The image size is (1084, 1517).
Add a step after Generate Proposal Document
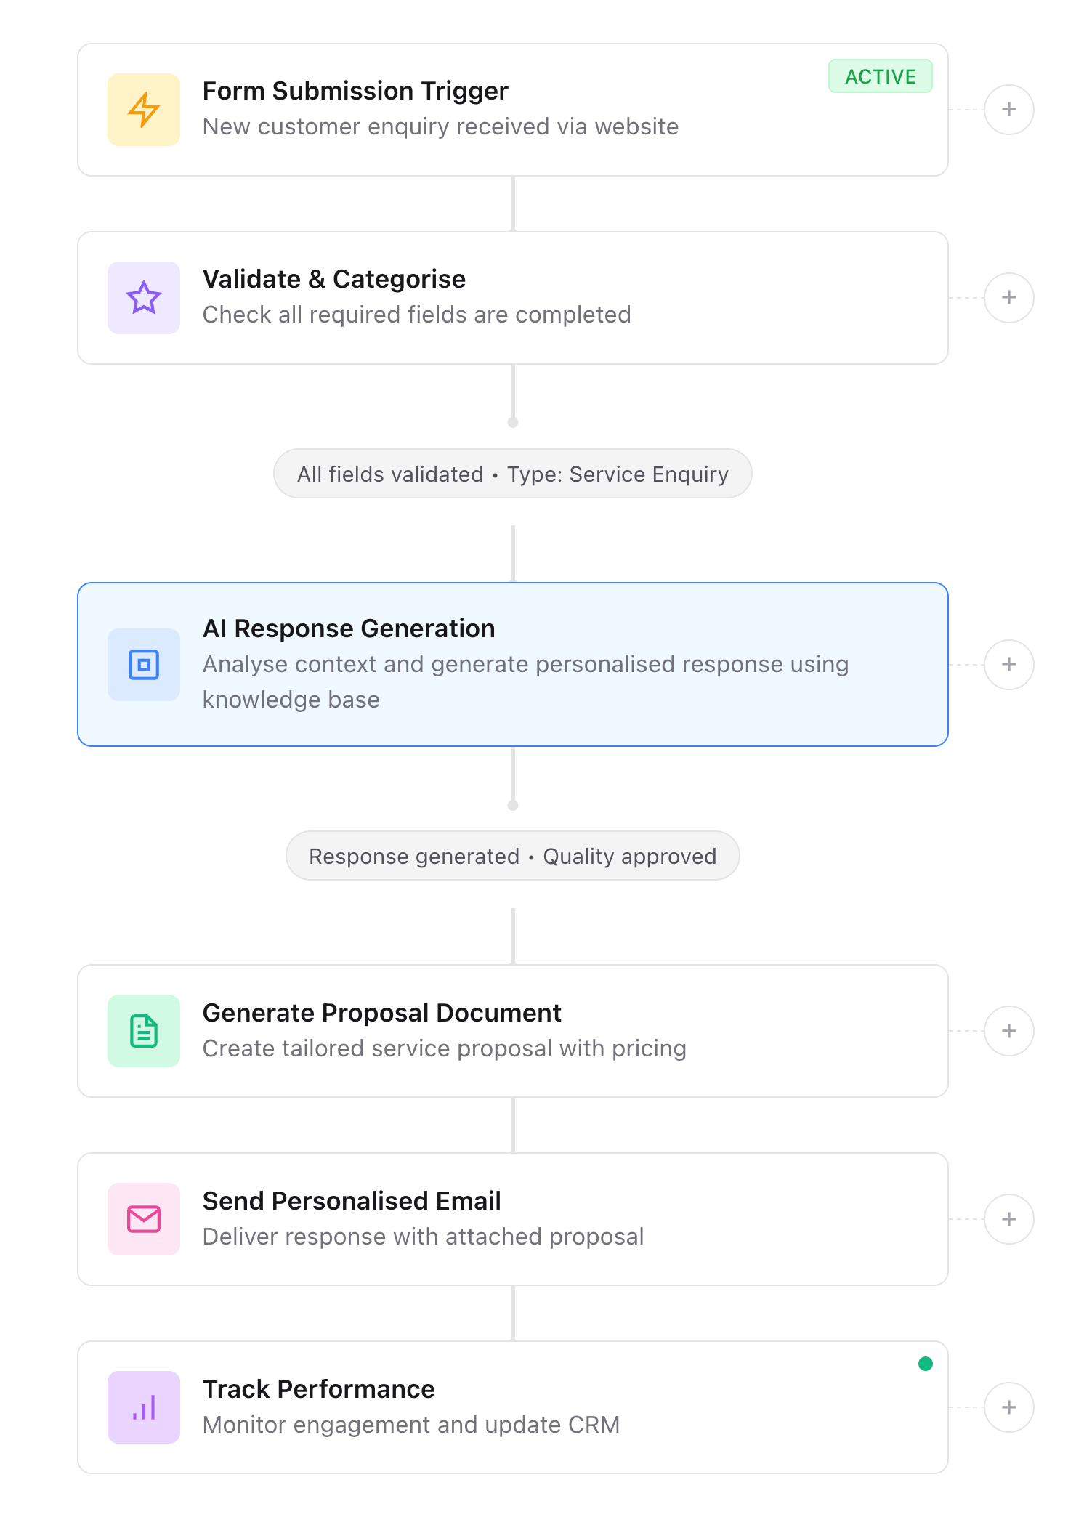pyautogui.click(x=1009, y=1031)
